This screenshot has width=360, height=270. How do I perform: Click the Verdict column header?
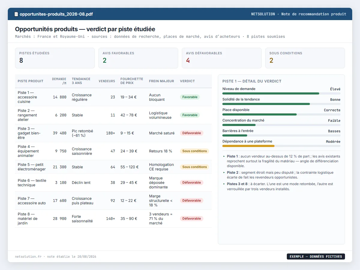click(187, 81)
